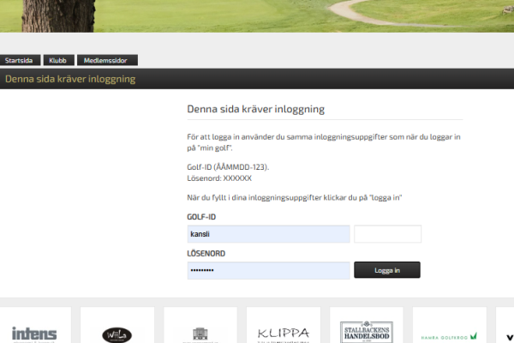Image resolution: width=514 pixels, height=343 pixels.
Task: Switch to the Medlemssidor tab
Action: [x=107, y=61]
